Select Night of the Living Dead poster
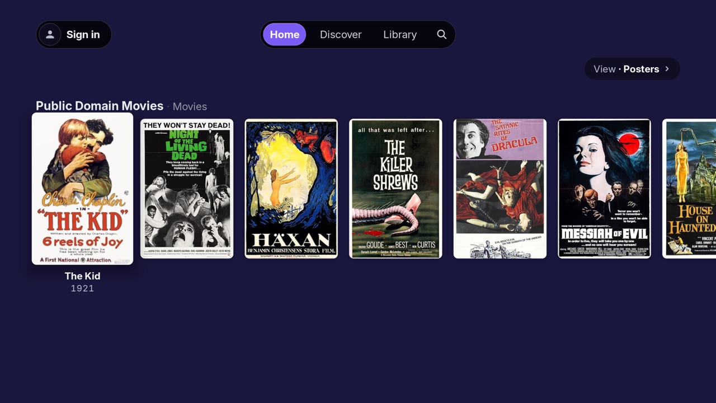716x403 pixels. click(x=187, y=189)
